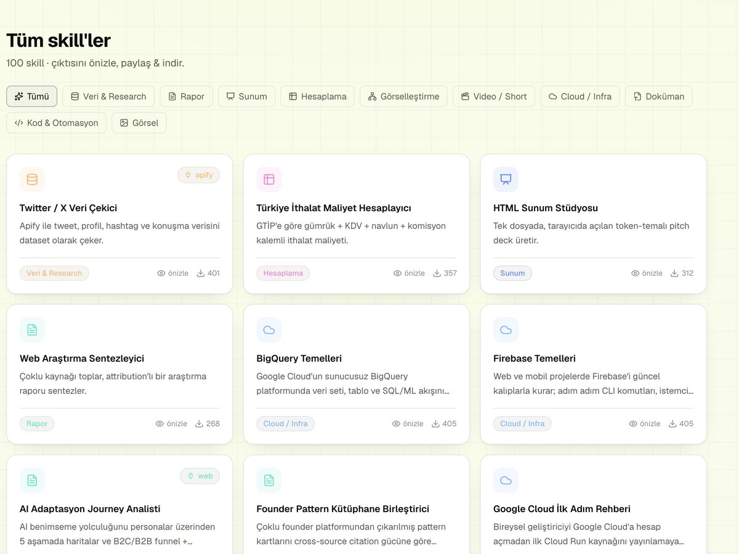Click Cloud / Infra tag on Firebase card

522,424
